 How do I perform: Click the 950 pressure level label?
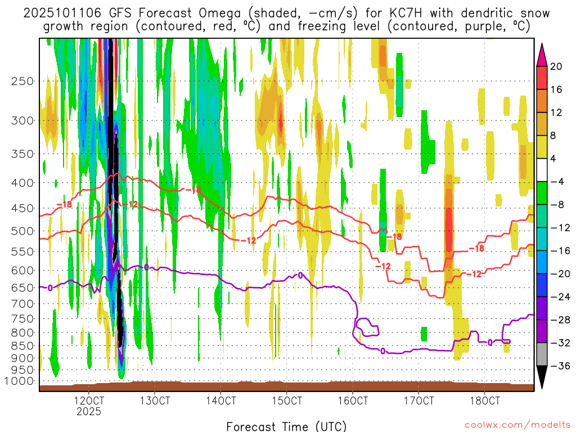22,370
